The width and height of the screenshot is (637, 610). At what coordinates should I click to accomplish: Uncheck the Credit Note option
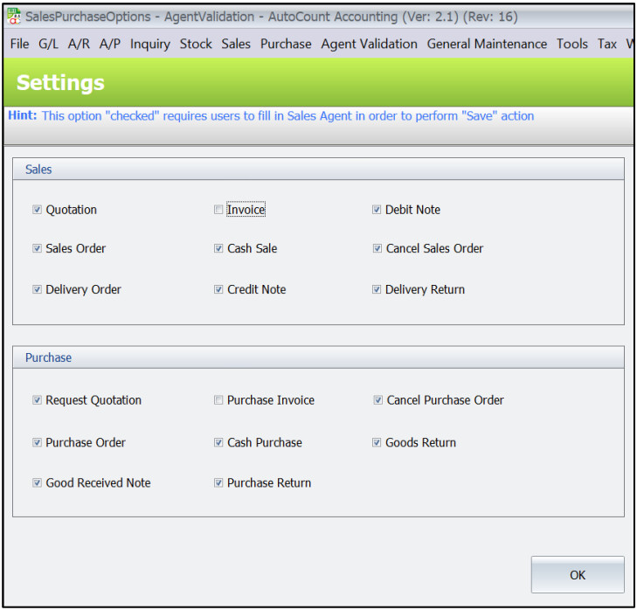(x=218, y=289)
